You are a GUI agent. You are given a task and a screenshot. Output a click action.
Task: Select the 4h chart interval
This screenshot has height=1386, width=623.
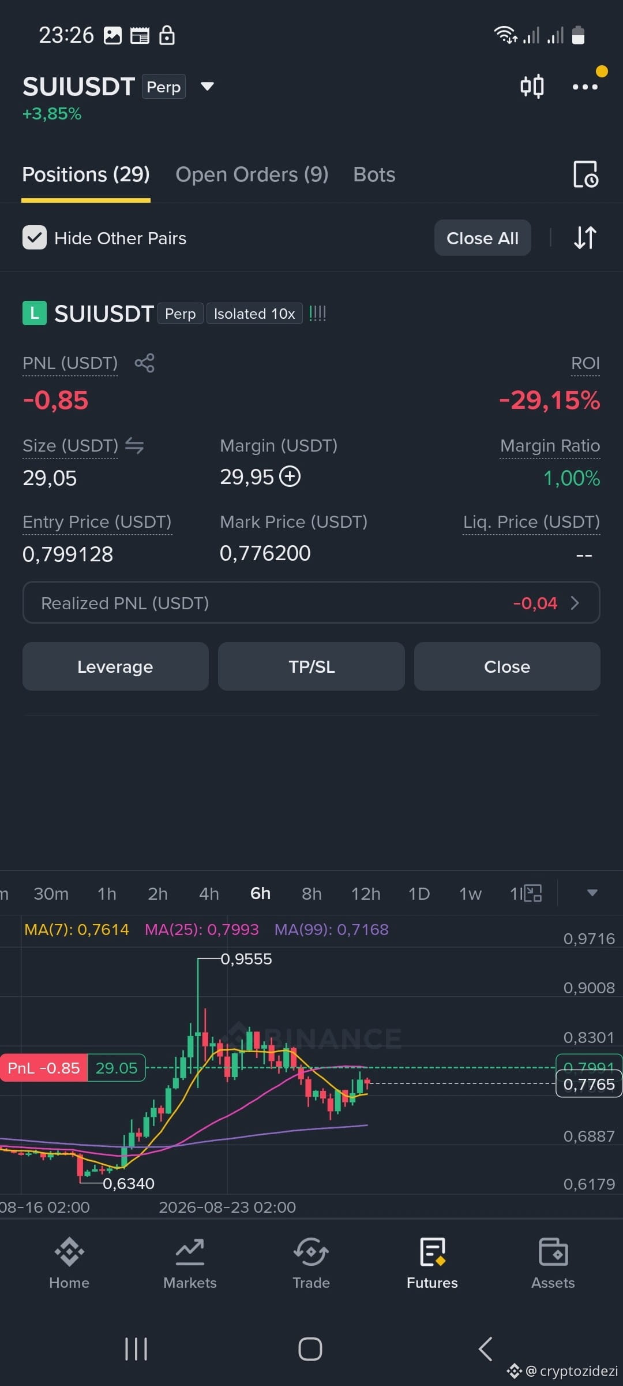209,894
